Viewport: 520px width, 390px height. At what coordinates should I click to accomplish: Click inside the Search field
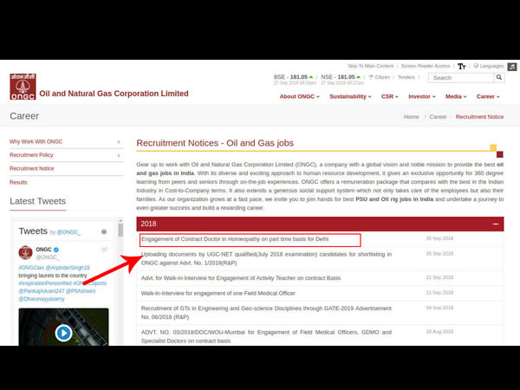tap(461, 78)
